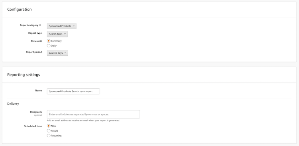This screenshot has height=146, width=299.
Task: Click the Report period field label
Action: [34, 52]
